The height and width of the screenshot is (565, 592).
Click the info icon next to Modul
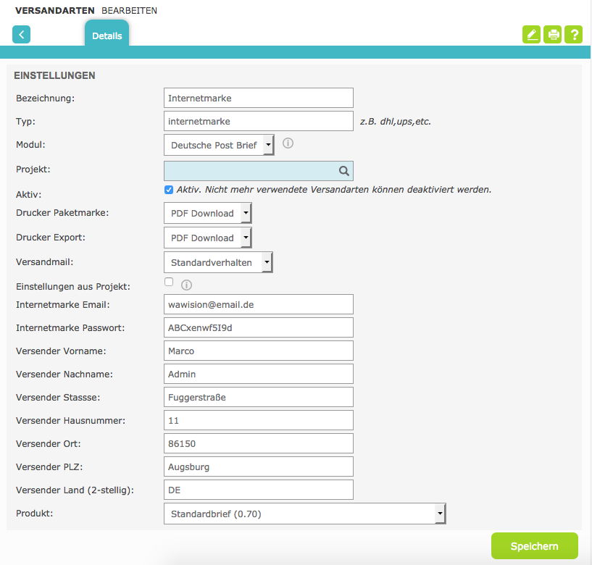coord(288,143)
